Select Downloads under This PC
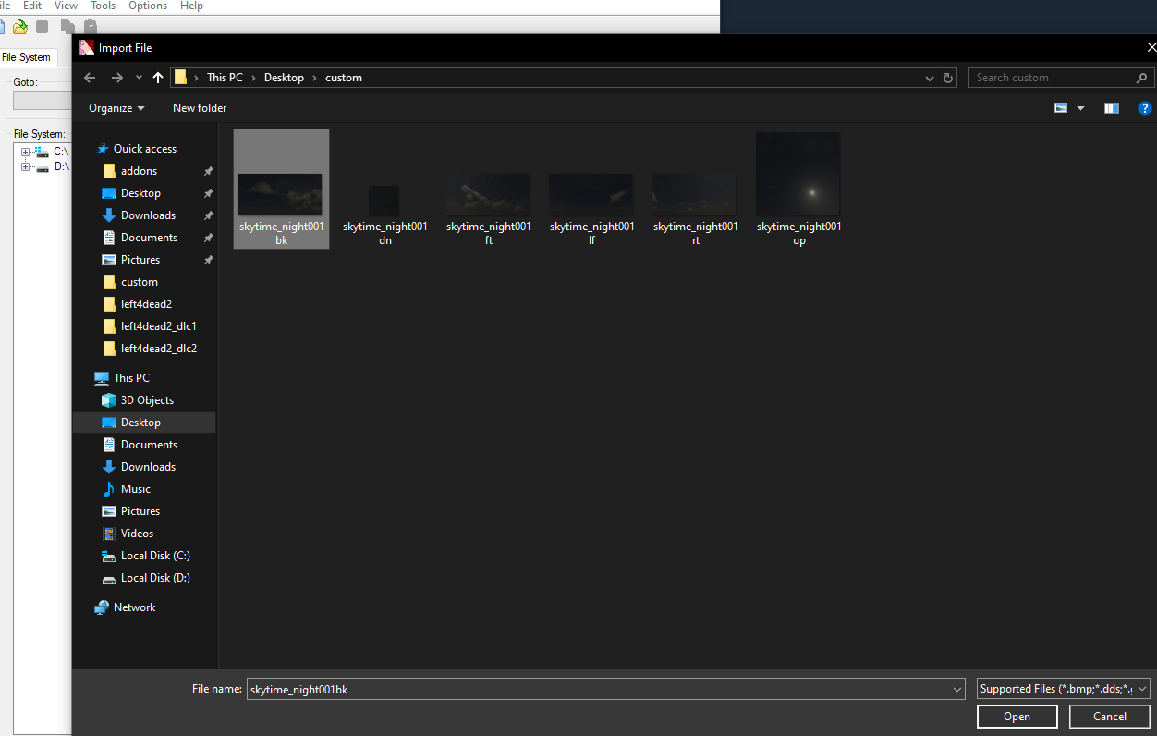This screenshot has width=1157, height=736. [148, 467]
